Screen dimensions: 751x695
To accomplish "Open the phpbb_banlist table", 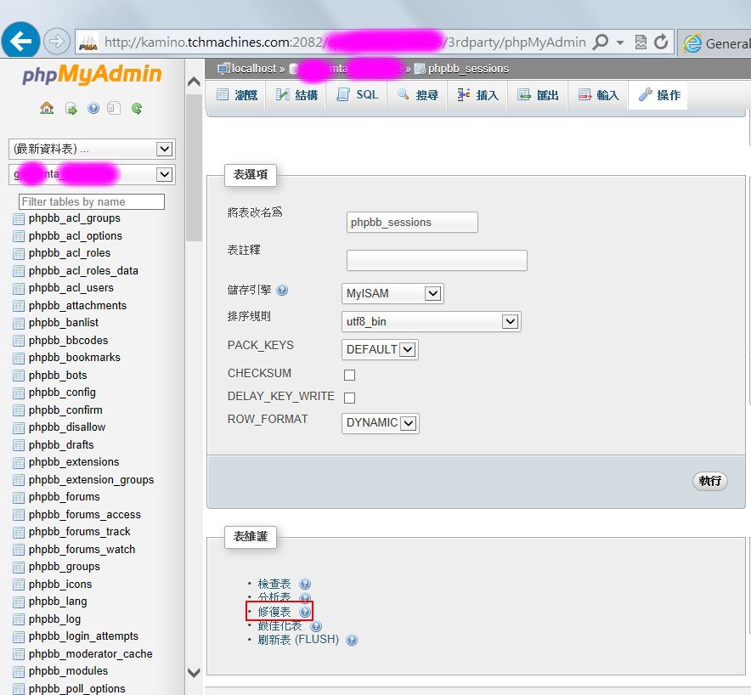I will 63,323.
